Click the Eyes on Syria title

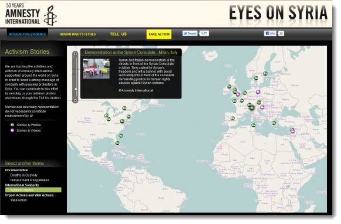click(x=278, y=13)
